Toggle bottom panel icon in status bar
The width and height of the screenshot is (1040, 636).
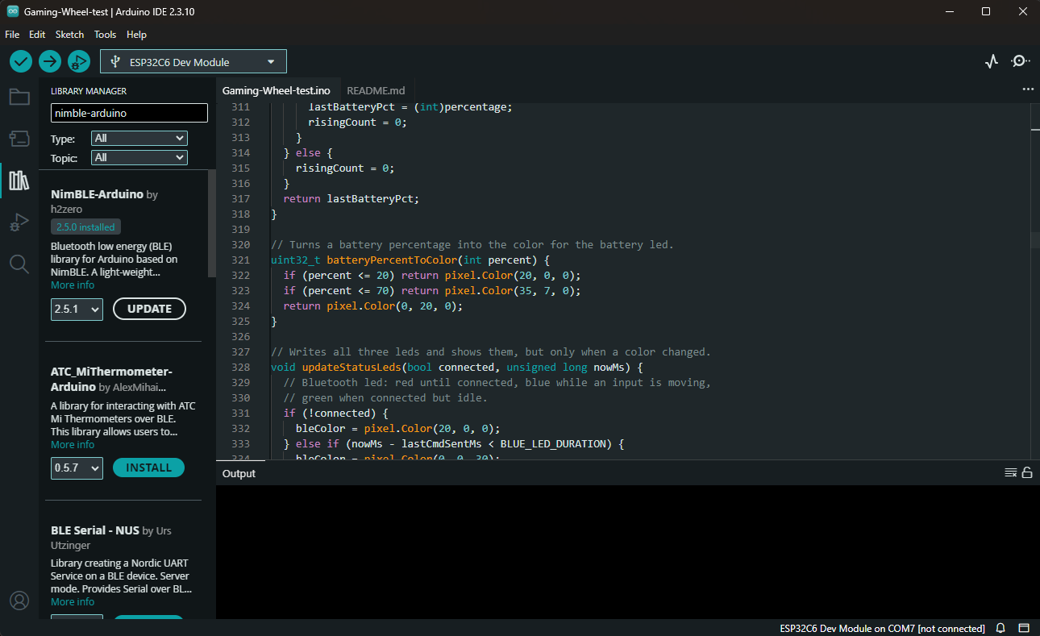pos(1024,628)
